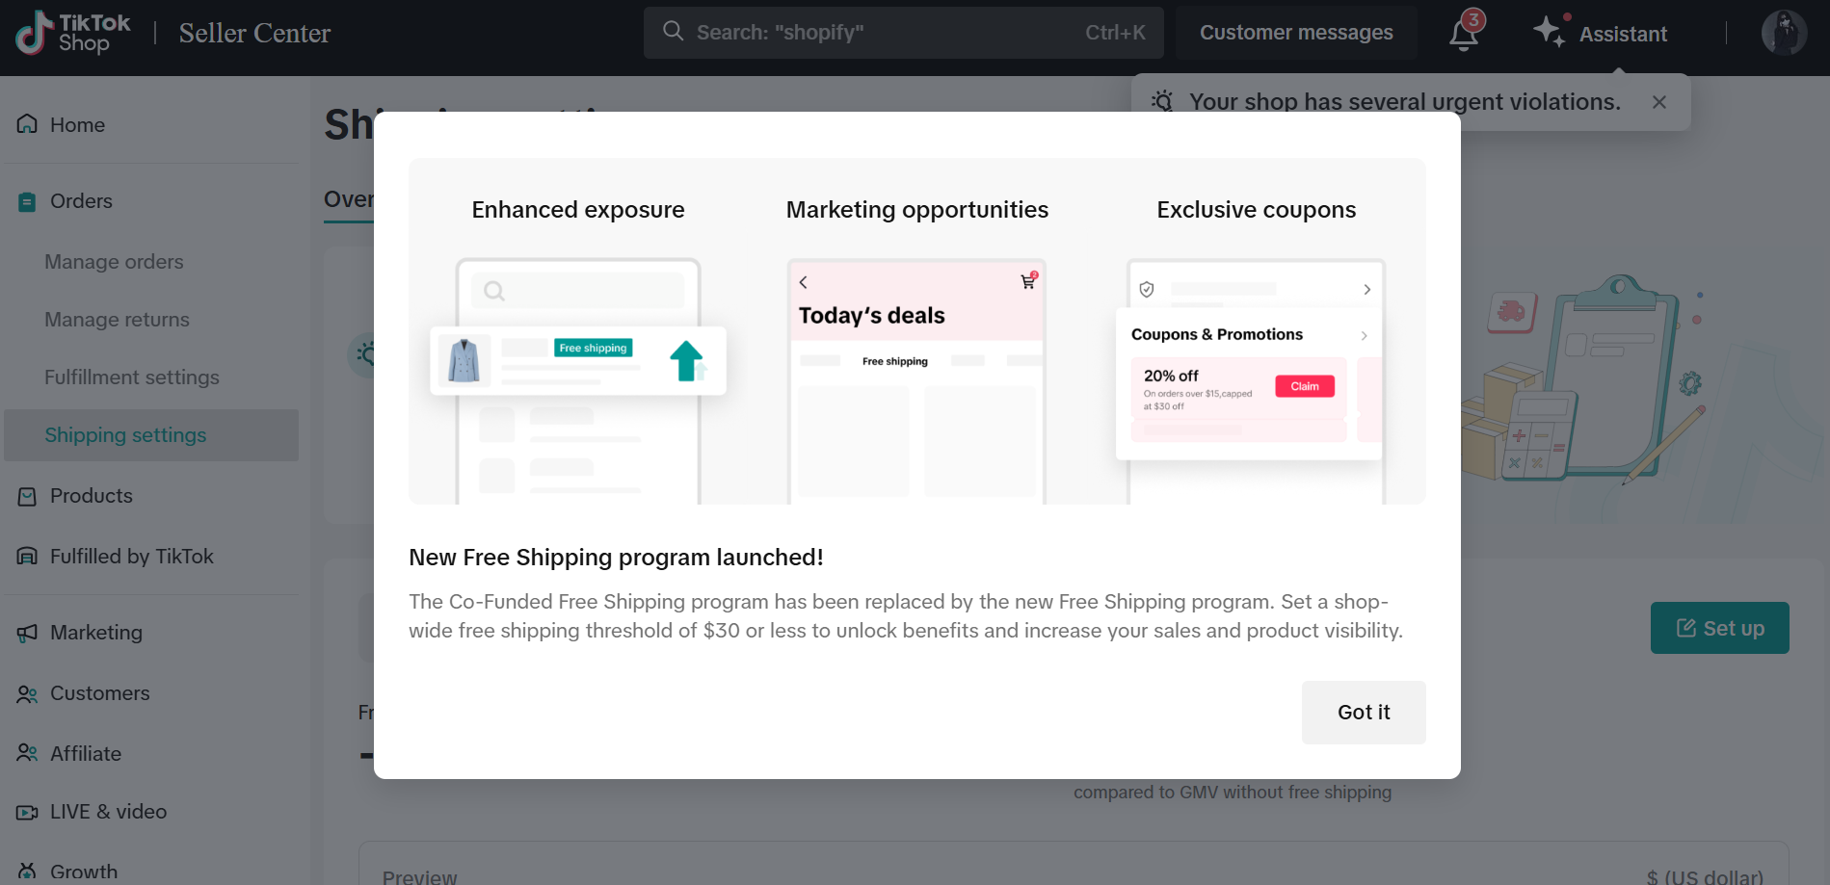
Task: Open the notifications bell
Action: pos(1463,34)
